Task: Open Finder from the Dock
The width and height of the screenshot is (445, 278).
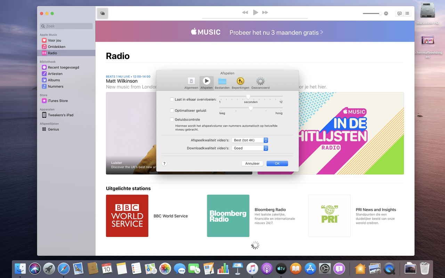Action: [x=20, y=269]
